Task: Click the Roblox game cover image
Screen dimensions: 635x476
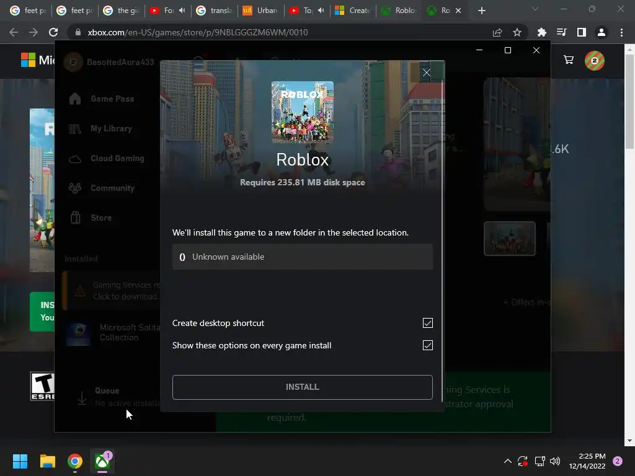Action: (303, 112)
